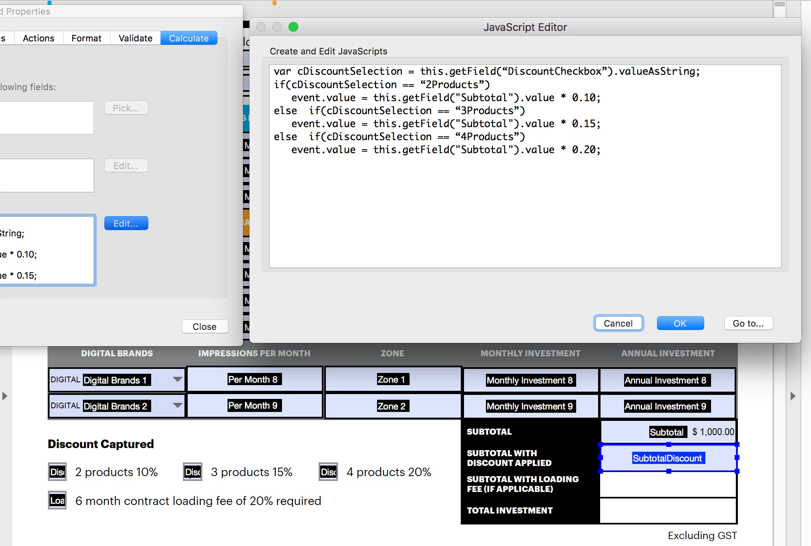
Task: Close the field properties dialog
Action: click(204, 327)
